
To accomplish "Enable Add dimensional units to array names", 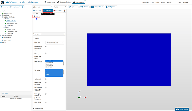I will click(x=46, y=53).
